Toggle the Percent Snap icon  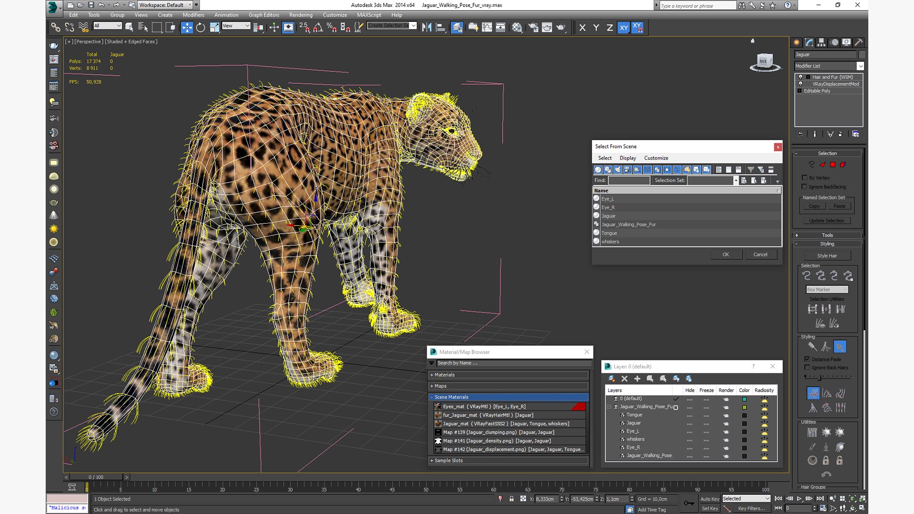point(331,28)
